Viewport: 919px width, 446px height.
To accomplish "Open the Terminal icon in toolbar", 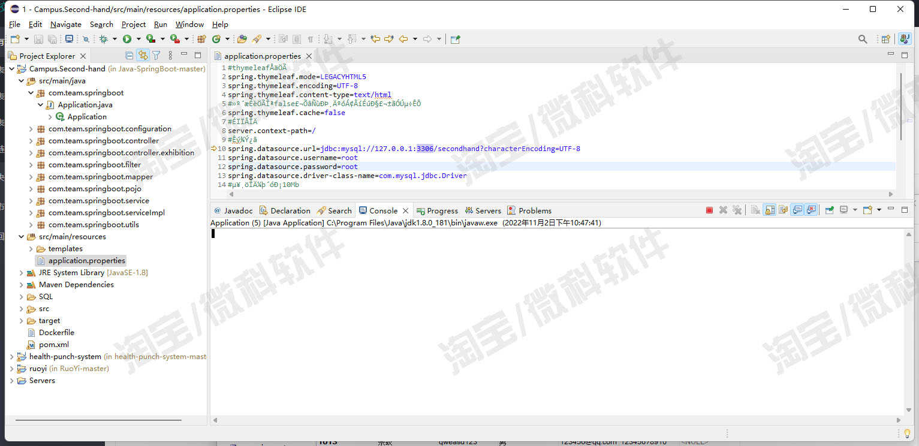I will pyautogui.click(x=69, y=39).
